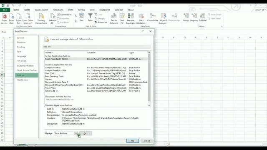Click Show Detail in Outline group
Image resolution: width=267 pixels, height=150 pixels.
[x=214, y=15]
